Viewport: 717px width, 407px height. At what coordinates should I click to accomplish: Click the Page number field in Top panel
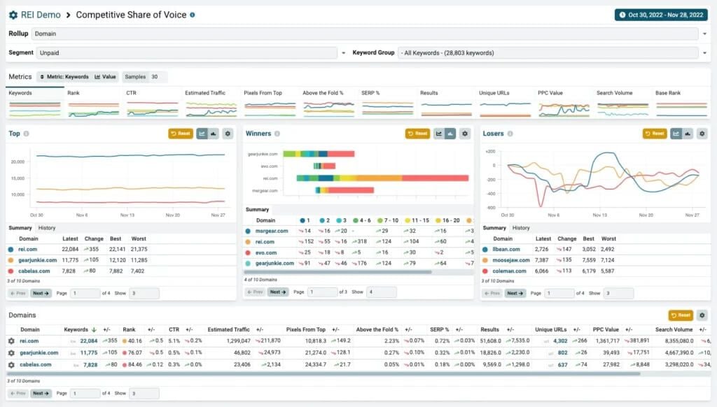[x=85, y=293]
